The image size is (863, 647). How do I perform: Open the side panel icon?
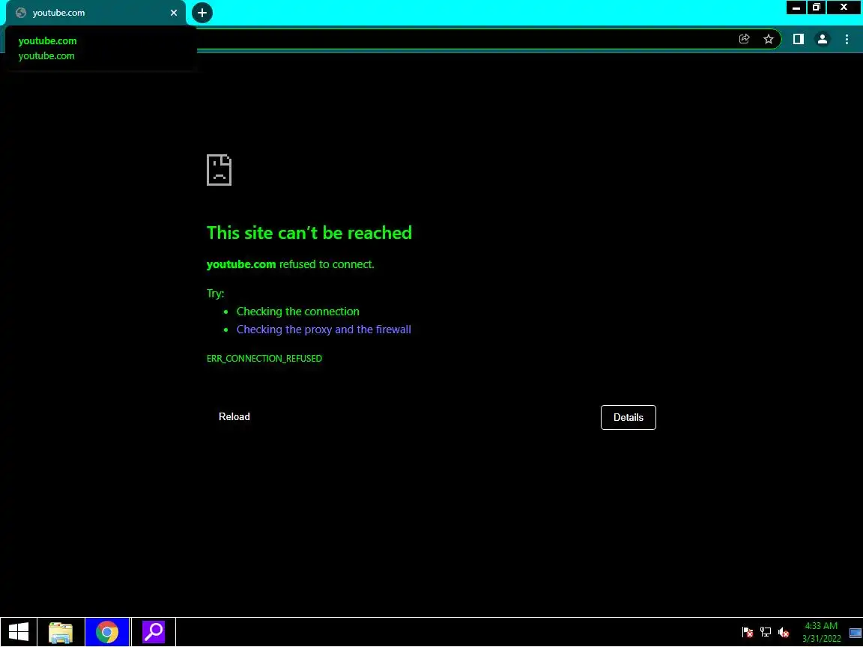tap(798, 38)
